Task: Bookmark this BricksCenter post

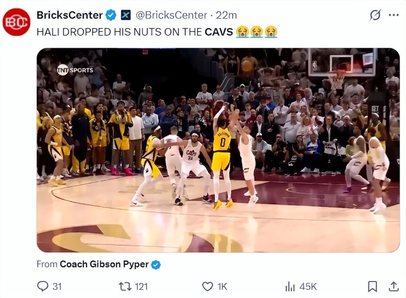Action: 372,286
